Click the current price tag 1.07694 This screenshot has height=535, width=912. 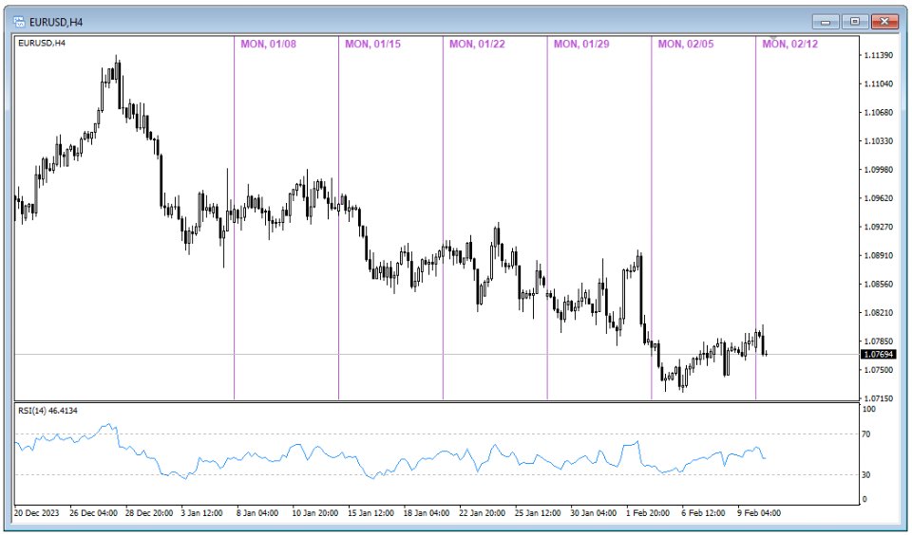[878, 355]
